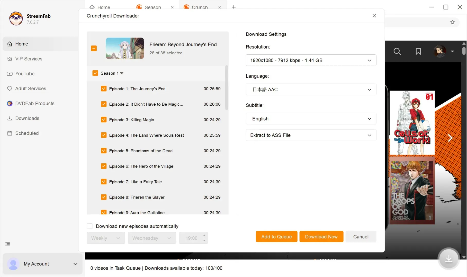Image resolution: width=467 pixels, height=277 pixels.
Task: Uncheck Episode 1: The Journey's End
Action: (104, 89)
